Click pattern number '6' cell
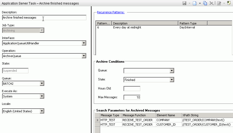Viewport: 233px width, 133px height. click(98, 27)
